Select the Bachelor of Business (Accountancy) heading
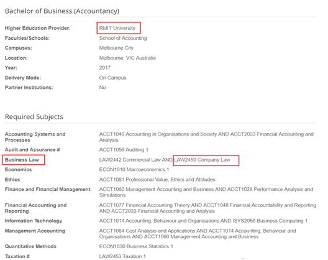Viewport: 328px width, 260px height. tap(62, 11)
